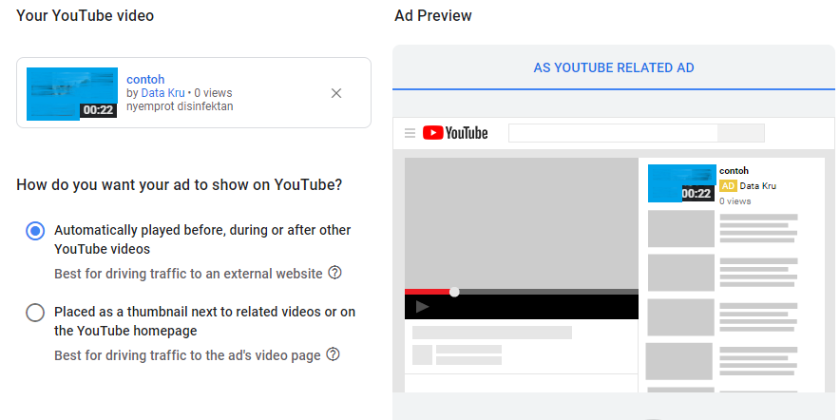The image size is (840, 420).
Task: Click the YouTube logo in ad preview
Action: point(455,133)
